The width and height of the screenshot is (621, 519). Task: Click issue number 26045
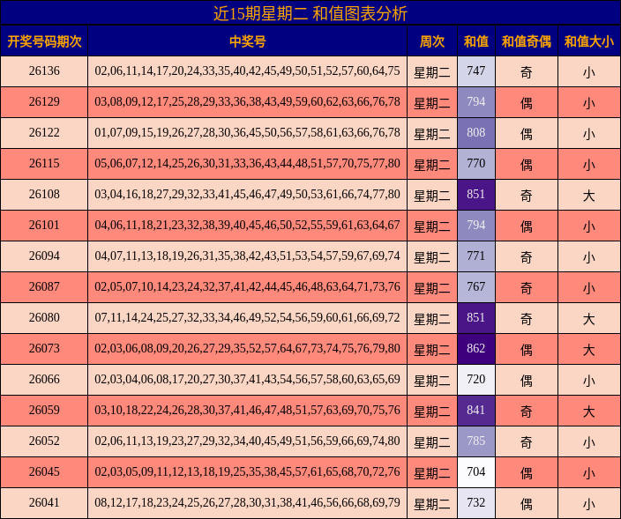44,472
